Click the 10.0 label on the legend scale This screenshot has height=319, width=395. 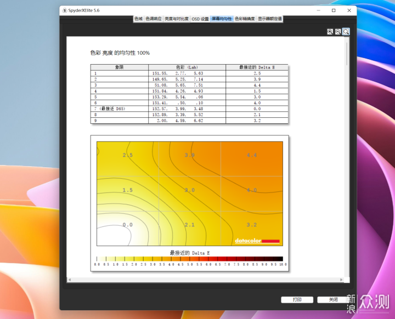[x=283, y=264]
